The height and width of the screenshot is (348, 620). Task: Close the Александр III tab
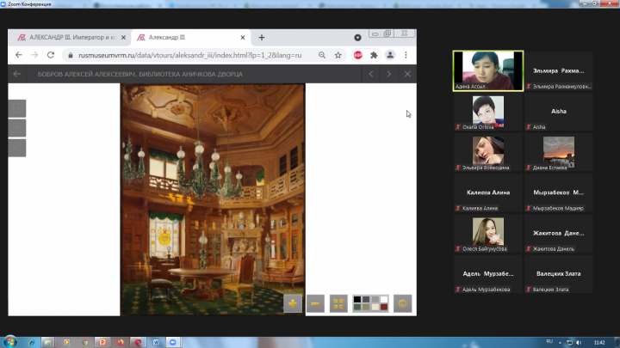(x=243, y=38)
